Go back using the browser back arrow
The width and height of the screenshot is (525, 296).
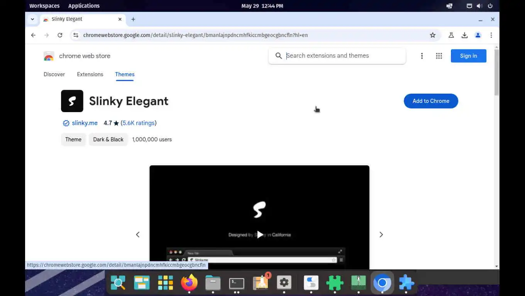click(33, 35)
